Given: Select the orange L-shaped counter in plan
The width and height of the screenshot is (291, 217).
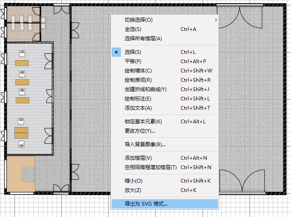Looking at the screenshot, I should click(x=21, y=174).
